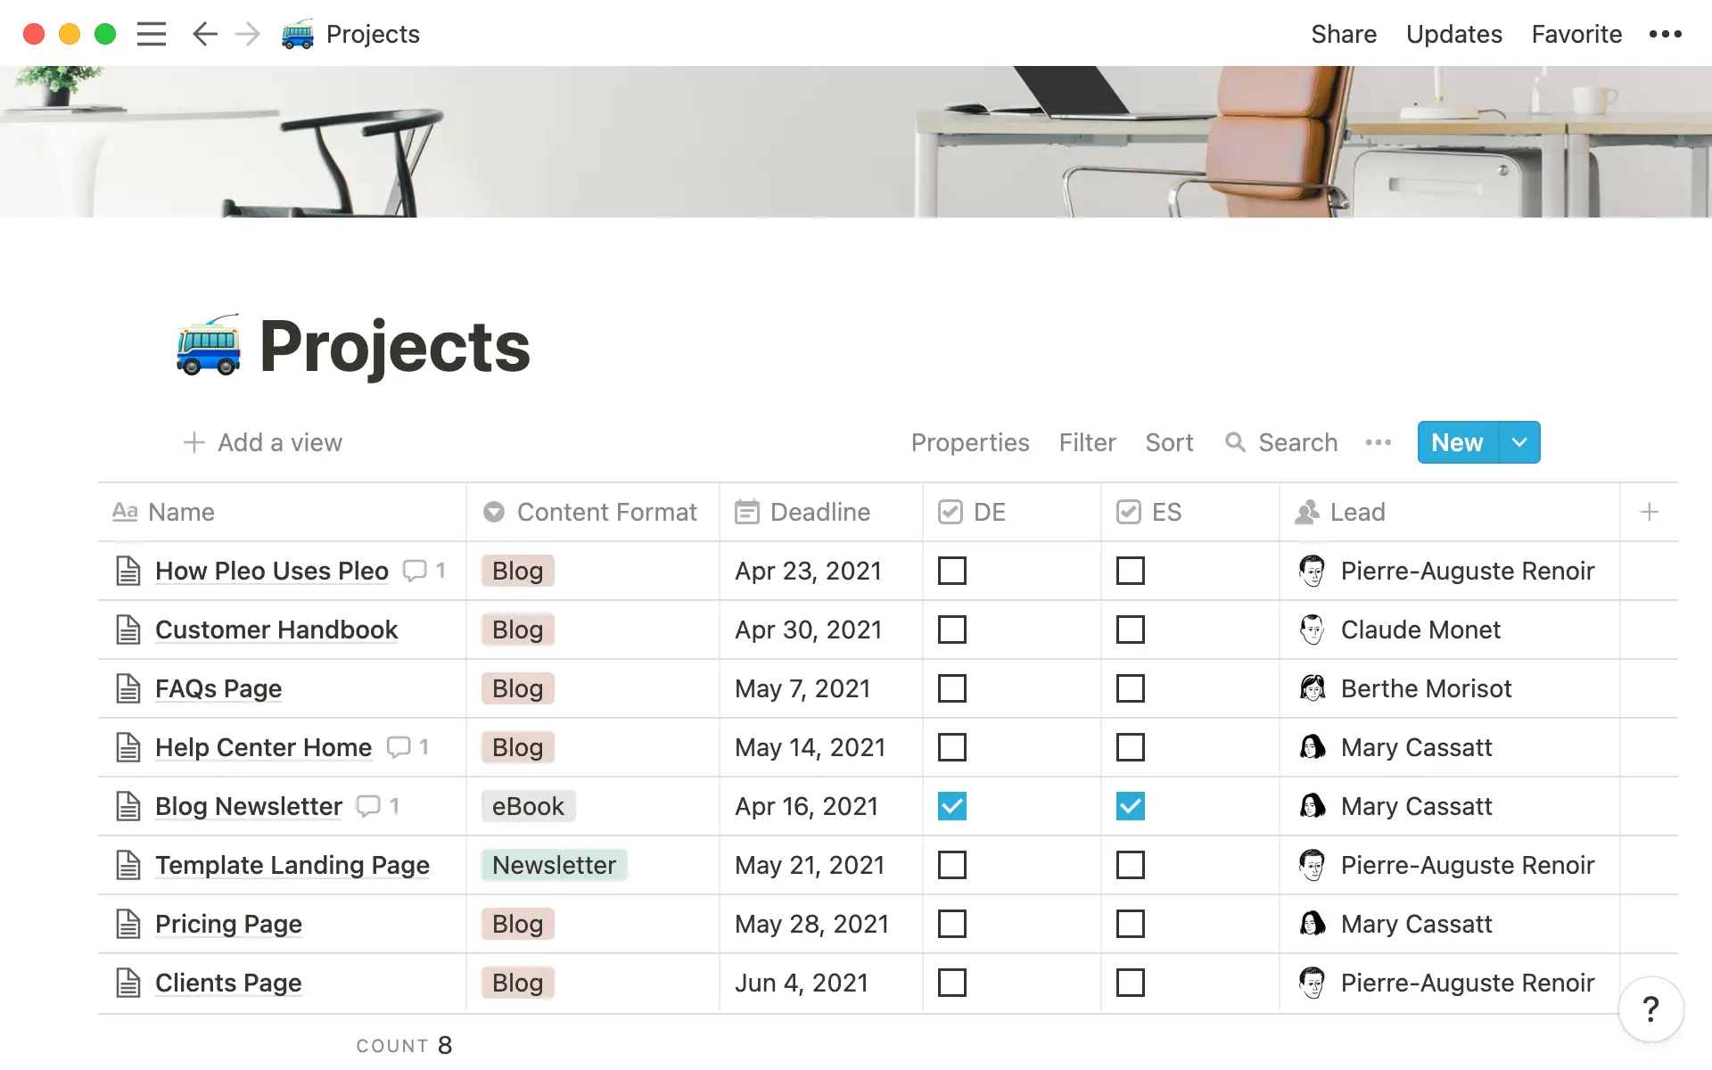This screenshot has width=1712, height=1070.
Task: Check DE for Customer Handbook
Action: pos(951,630)
